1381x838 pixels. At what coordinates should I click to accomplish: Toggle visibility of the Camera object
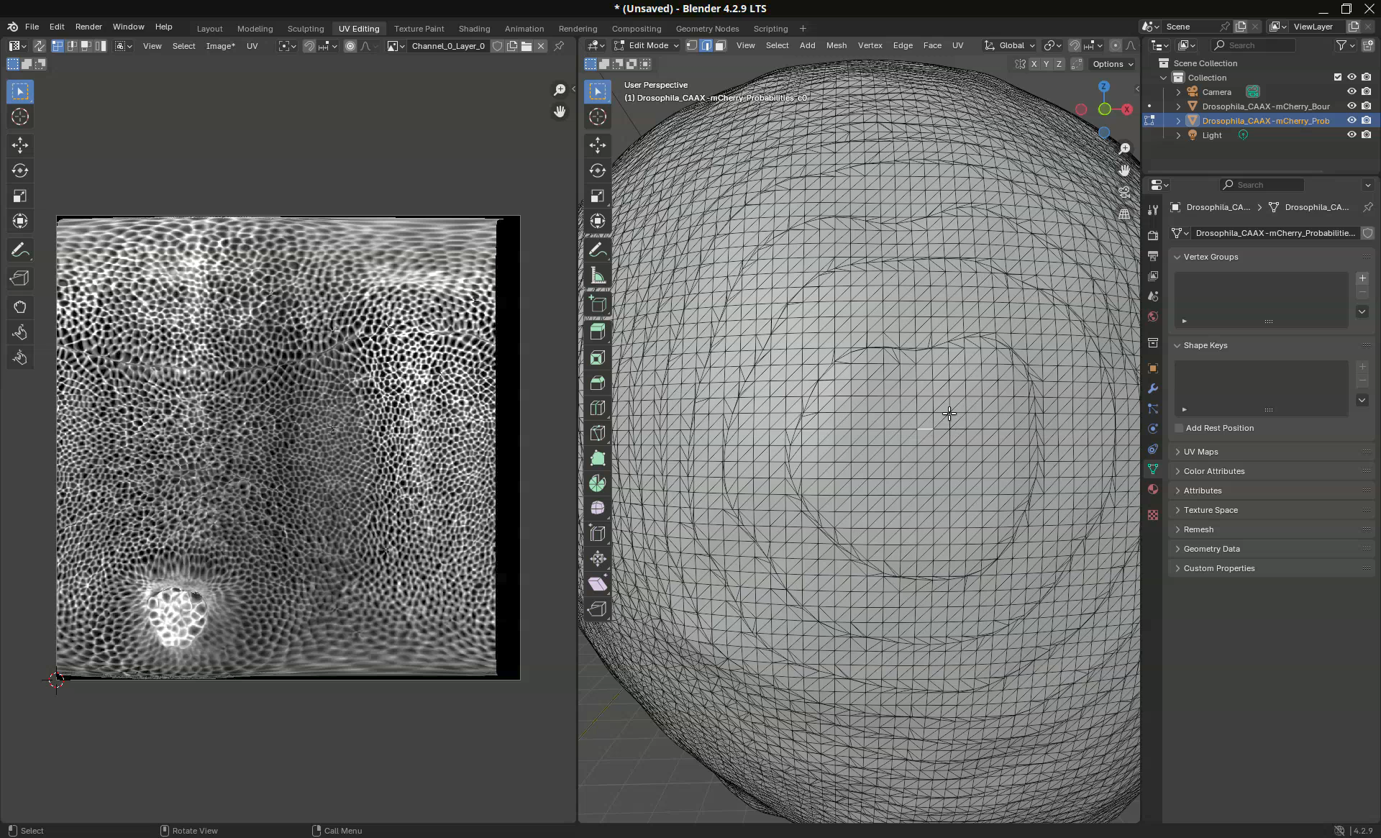click(x=1352, y=92)
